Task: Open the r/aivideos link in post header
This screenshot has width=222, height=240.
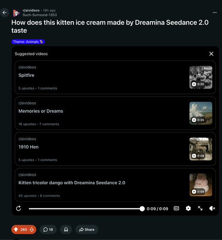Action: coord(31,11)
